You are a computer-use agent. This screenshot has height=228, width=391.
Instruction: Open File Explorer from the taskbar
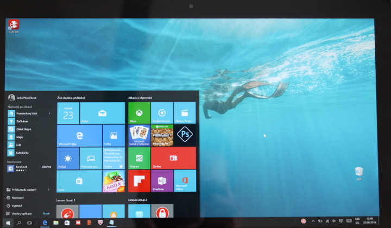click(56, 223)
